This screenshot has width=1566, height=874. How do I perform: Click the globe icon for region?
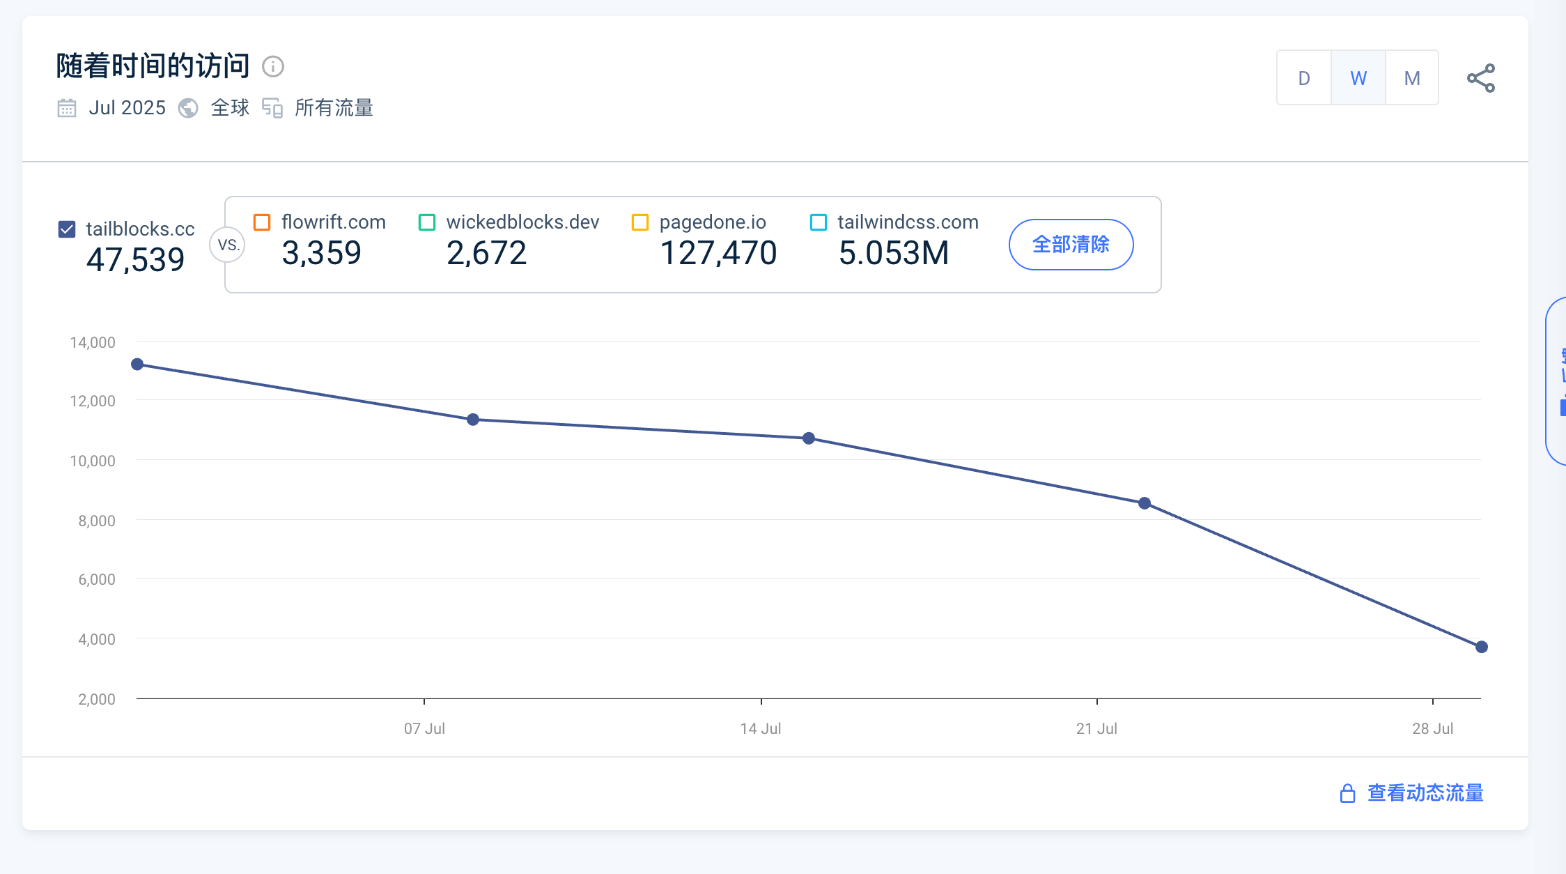(188, 108)
